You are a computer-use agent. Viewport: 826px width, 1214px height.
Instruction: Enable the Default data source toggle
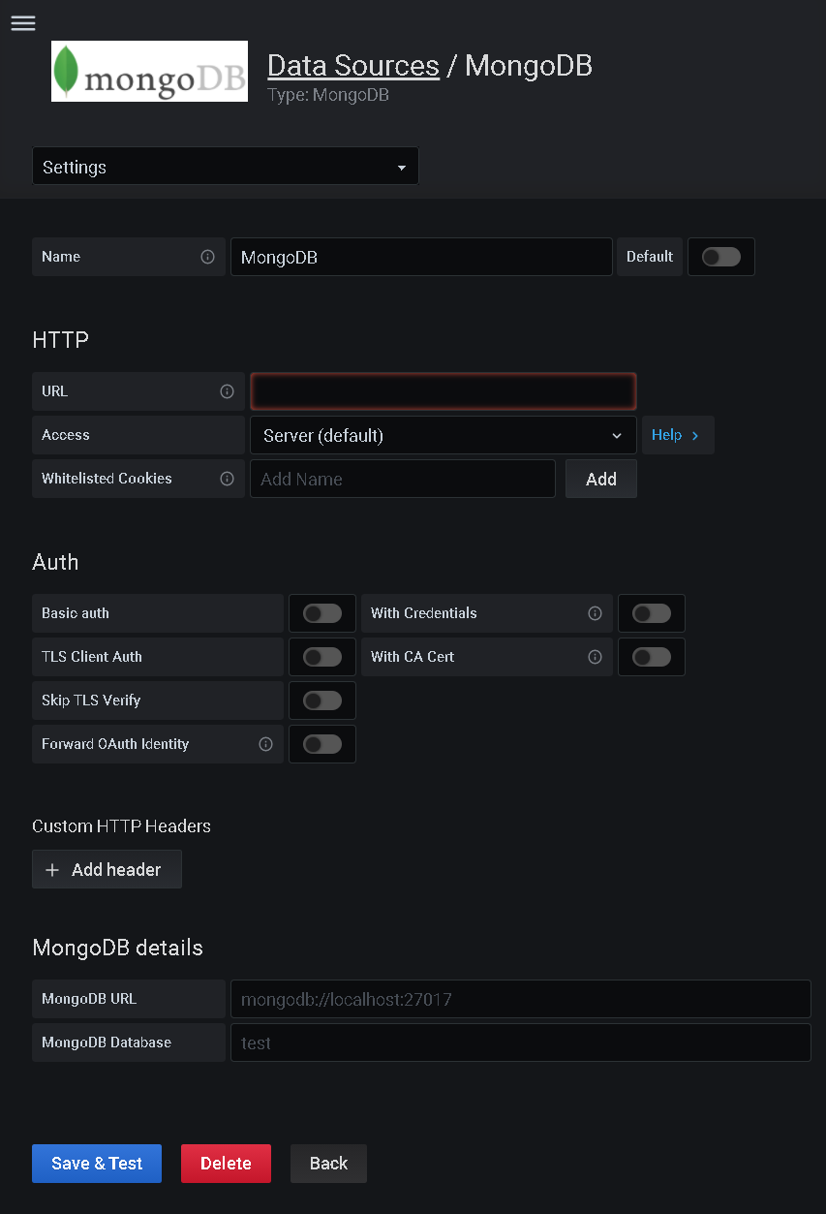coord(720,257)
